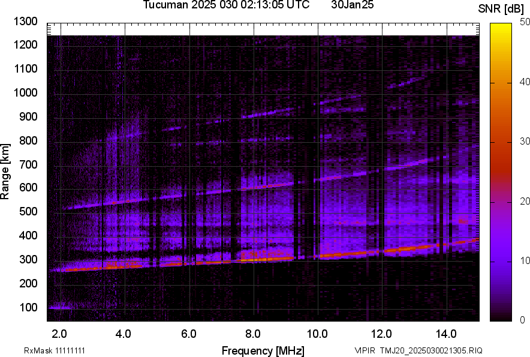Click the small echo near 100 km at 2 MHz
The width and height of the screenshot is (530, 357).
tap(59, 307)
